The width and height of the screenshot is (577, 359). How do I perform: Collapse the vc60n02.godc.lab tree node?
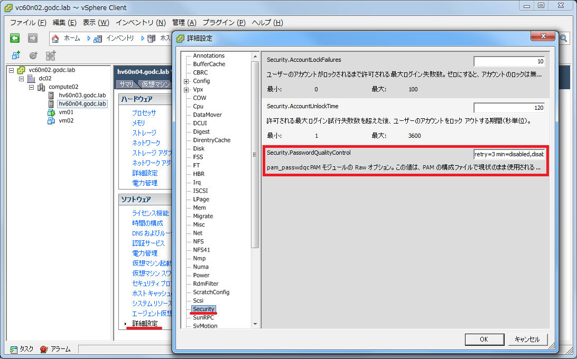12,70
